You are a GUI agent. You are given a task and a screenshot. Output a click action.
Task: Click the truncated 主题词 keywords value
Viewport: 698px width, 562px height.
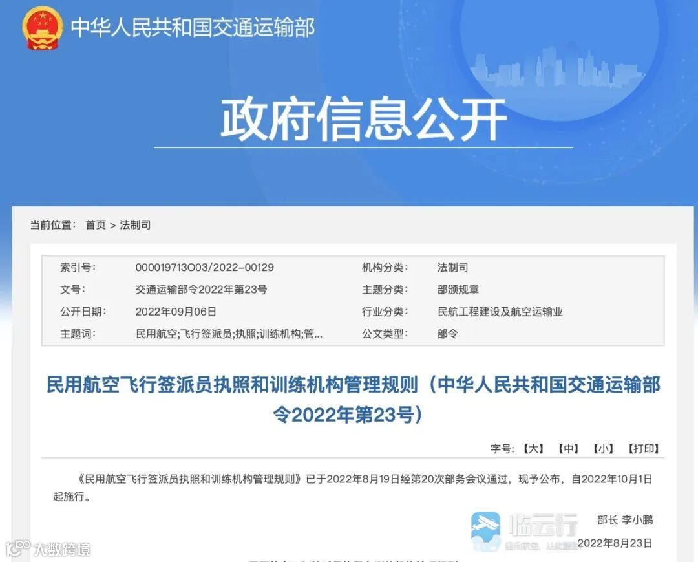point(229,334)
